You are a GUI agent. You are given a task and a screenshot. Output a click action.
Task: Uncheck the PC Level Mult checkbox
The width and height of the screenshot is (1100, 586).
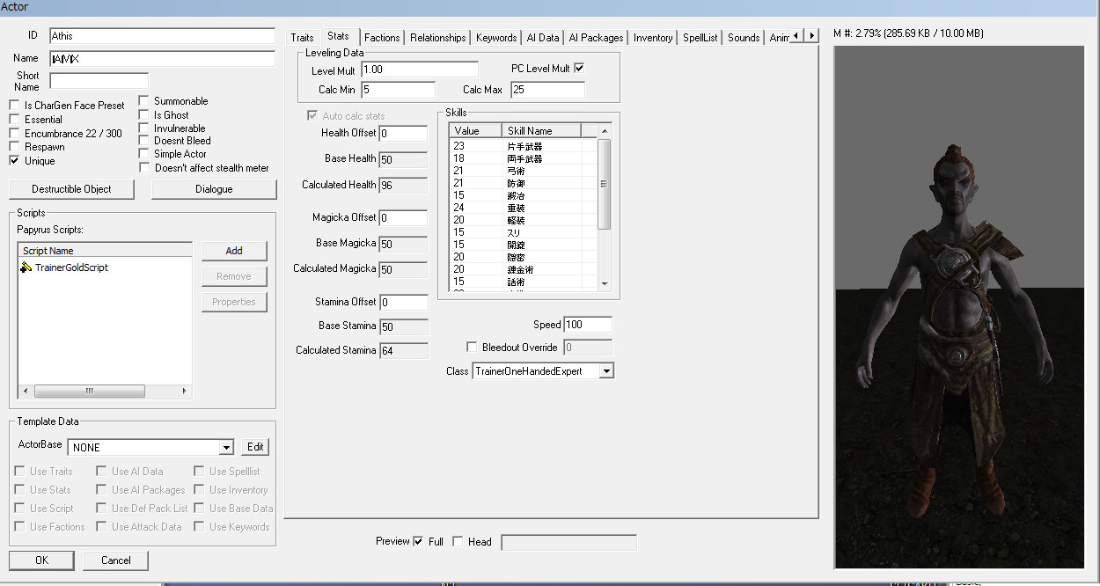click(x=579, y=68)
